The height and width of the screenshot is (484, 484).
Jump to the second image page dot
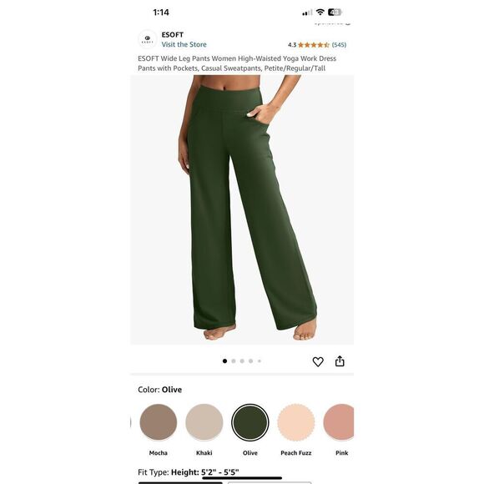coord(234,360)
